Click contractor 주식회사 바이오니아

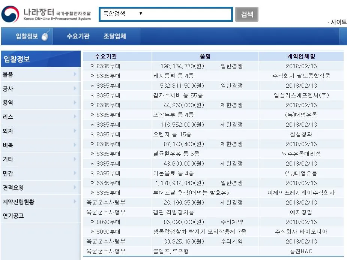tap(301, 232)
